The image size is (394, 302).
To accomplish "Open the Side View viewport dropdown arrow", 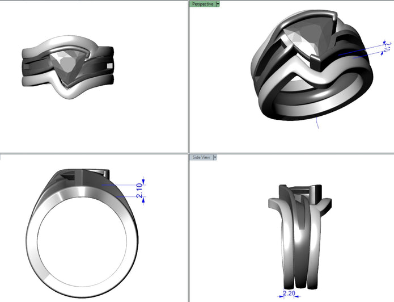I will point(215,157).
